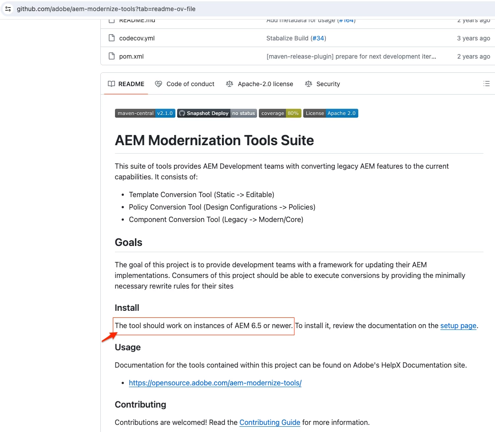Click the Install section heading

pos(127,308)
